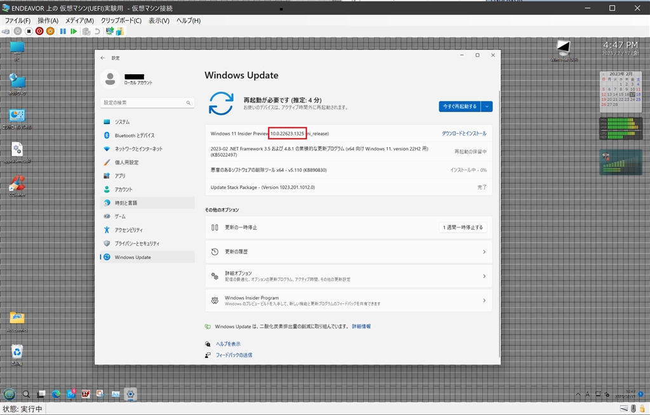650x415 pixels.
Task: Click the ダウンロードとインストール link
Action: [464, 134]
